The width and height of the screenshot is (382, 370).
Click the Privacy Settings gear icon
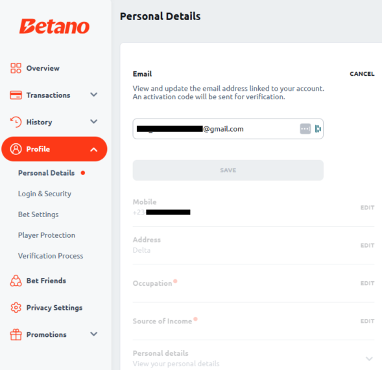pyautogui.click(x=16, y=308)
